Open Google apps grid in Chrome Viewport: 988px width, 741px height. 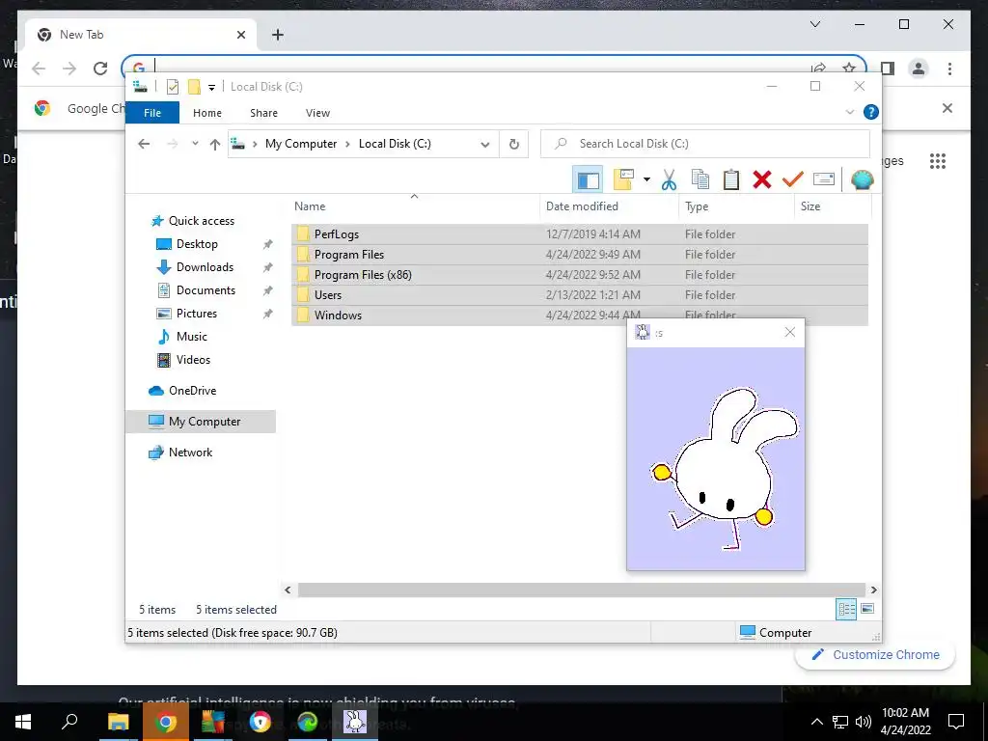938,161
